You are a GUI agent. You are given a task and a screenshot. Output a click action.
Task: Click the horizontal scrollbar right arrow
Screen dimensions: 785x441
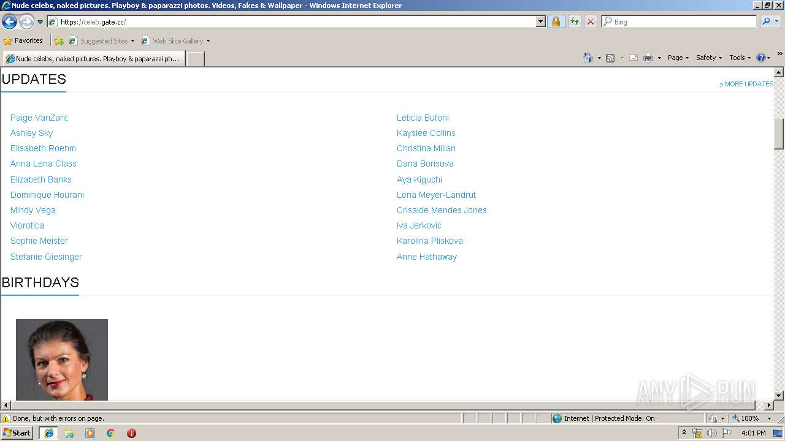pos(768,405)
